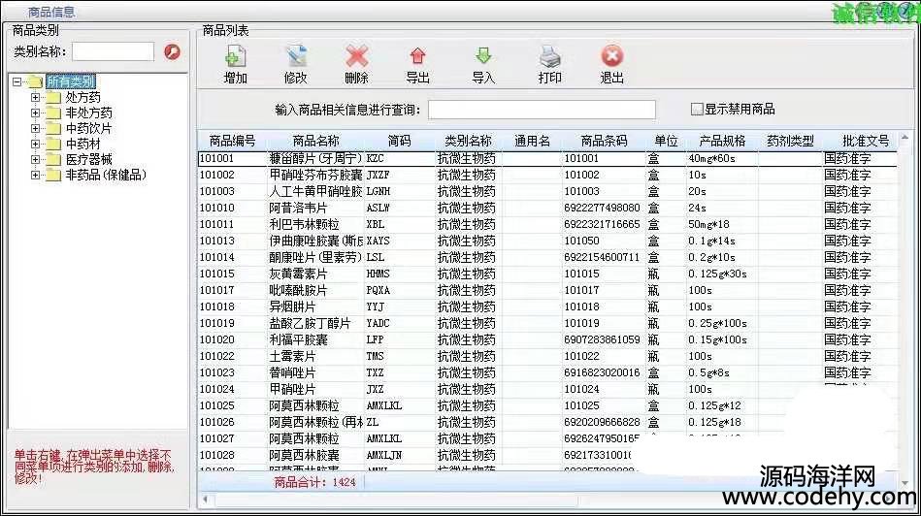Viewport: 921px width, 516px height.
Task: Select 非药品(保健品) category in tree
Action: [x=105, y=176]
